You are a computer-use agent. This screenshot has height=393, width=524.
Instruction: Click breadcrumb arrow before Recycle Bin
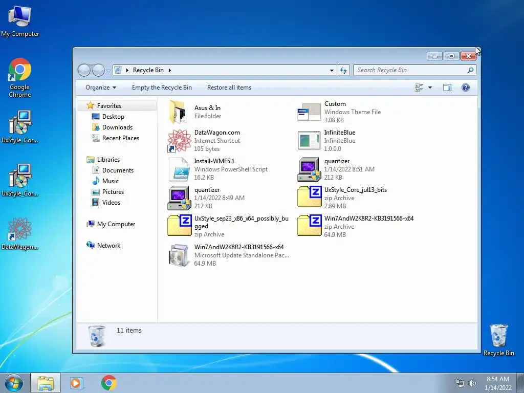pyautogui.click(x=127, y=70)
